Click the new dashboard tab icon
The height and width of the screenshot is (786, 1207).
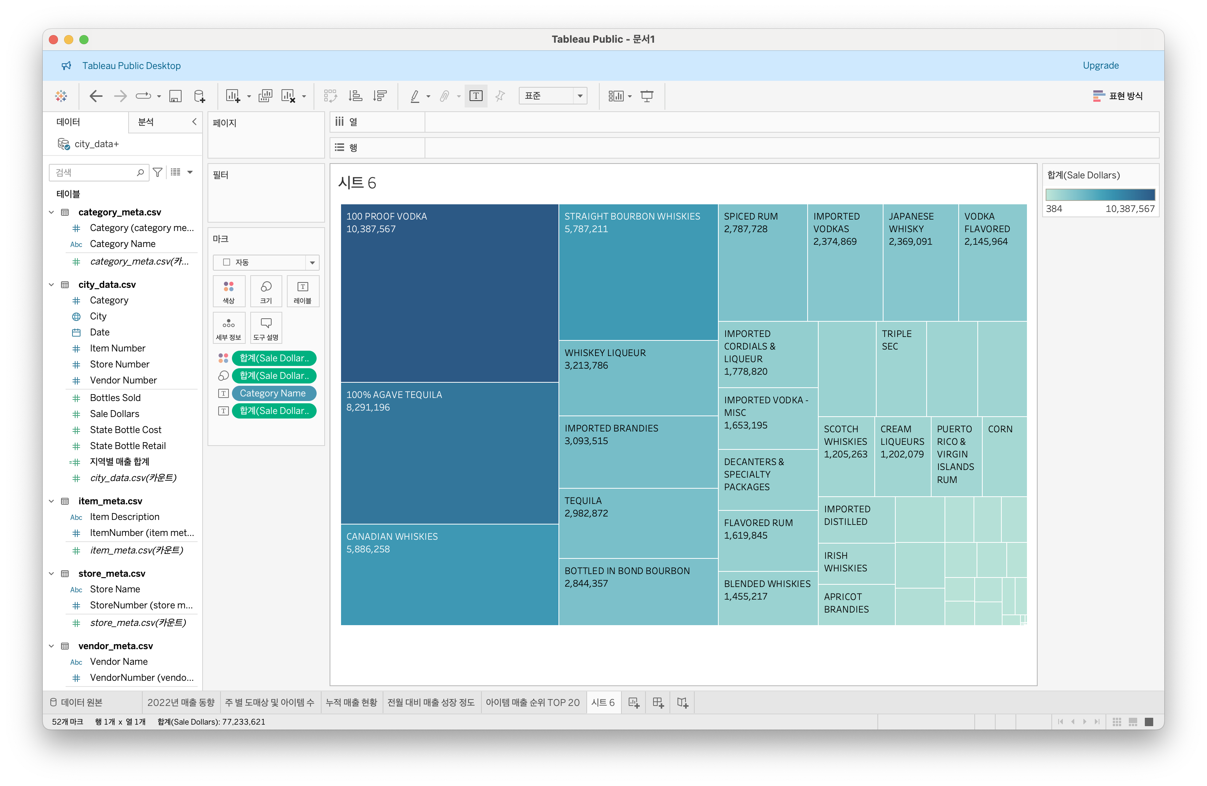pyautogui.click(x=658, y=703)
